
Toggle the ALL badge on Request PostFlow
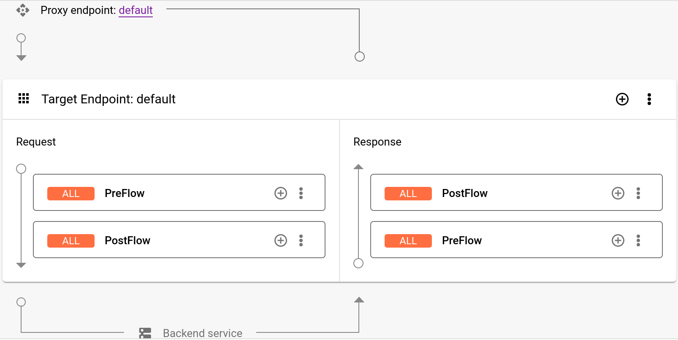tap(71, 240)
